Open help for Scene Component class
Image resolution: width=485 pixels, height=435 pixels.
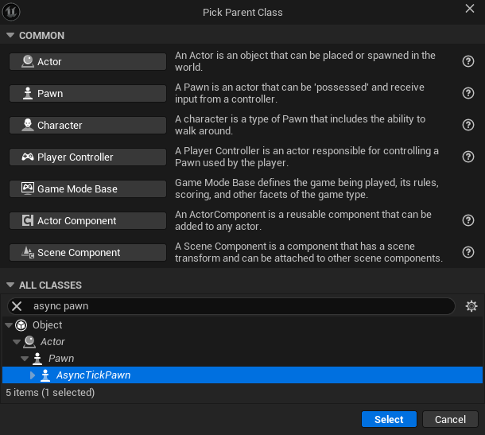tap(468, 252)
